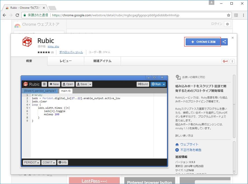
Task: Click the five-star rating
Action: (44, 52)
